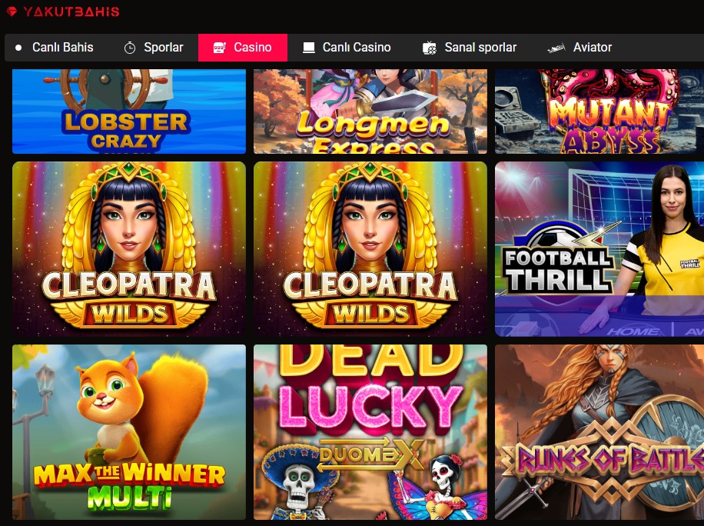704x526 pixels.
Task: Click the stopwatch icon beside Sporlar
Action: (x=130, y=47)
